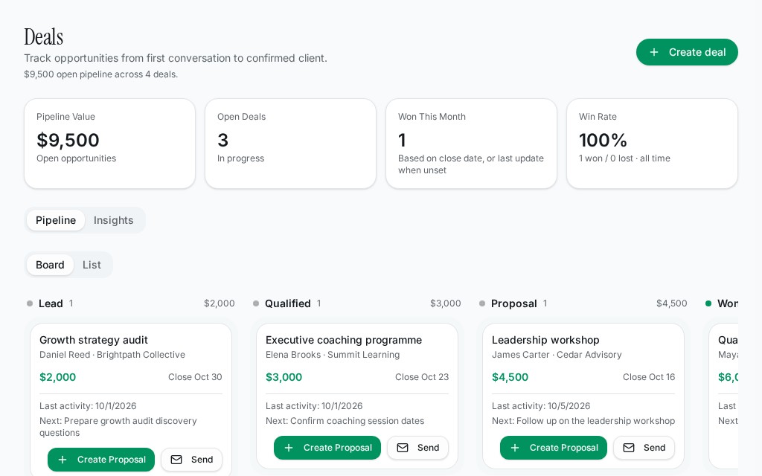Click the '$9,500 open pipeline across 4 deals.' text
This screenshot has height=476, width=762.
pos(101,74)
